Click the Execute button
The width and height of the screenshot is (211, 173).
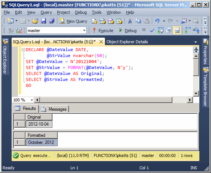[103, 31]
